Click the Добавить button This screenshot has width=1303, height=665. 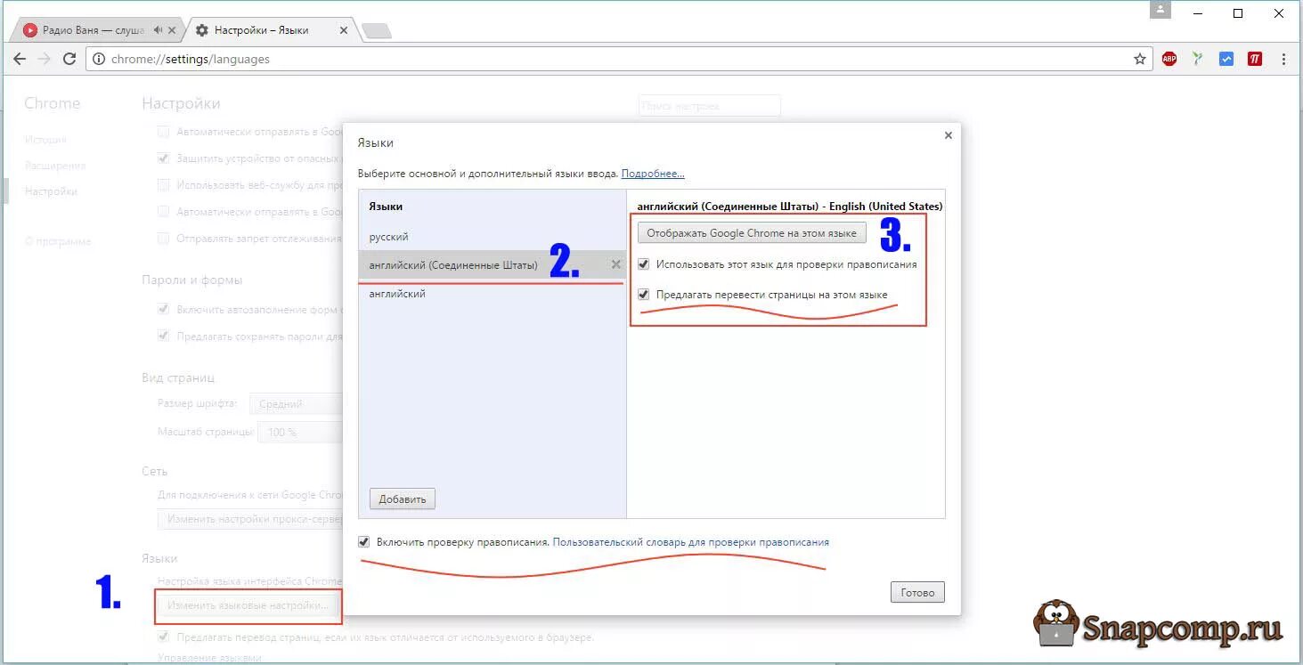[403, 499]
